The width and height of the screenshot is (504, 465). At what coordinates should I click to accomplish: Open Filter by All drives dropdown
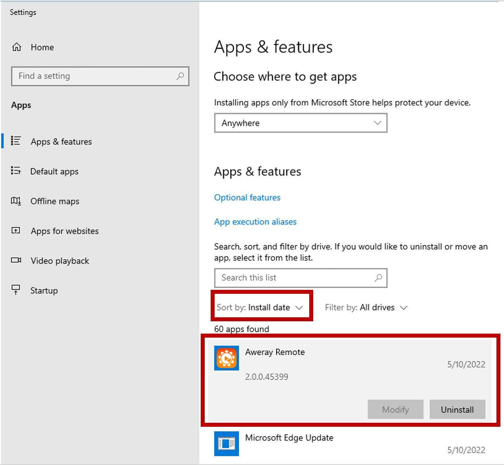click(x=366, y=307)
